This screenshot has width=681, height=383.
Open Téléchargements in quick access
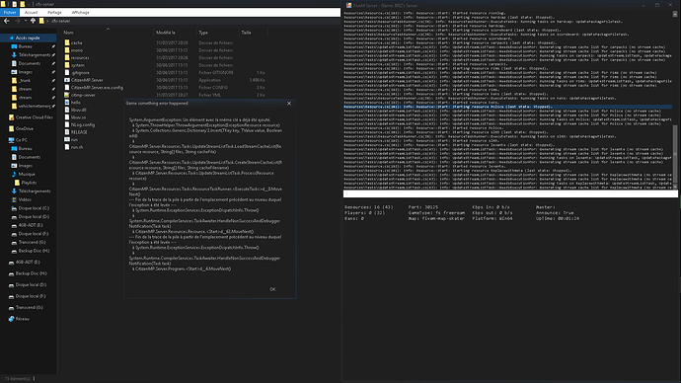tap(34, 54)
